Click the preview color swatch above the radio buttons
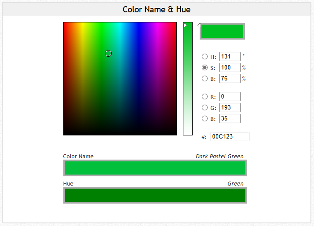 (x=222, y=31)
